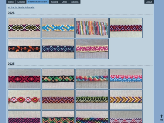The image size is (164, 123).
Task: Click the 2025 heading text
Action: [x=11, y=64]
